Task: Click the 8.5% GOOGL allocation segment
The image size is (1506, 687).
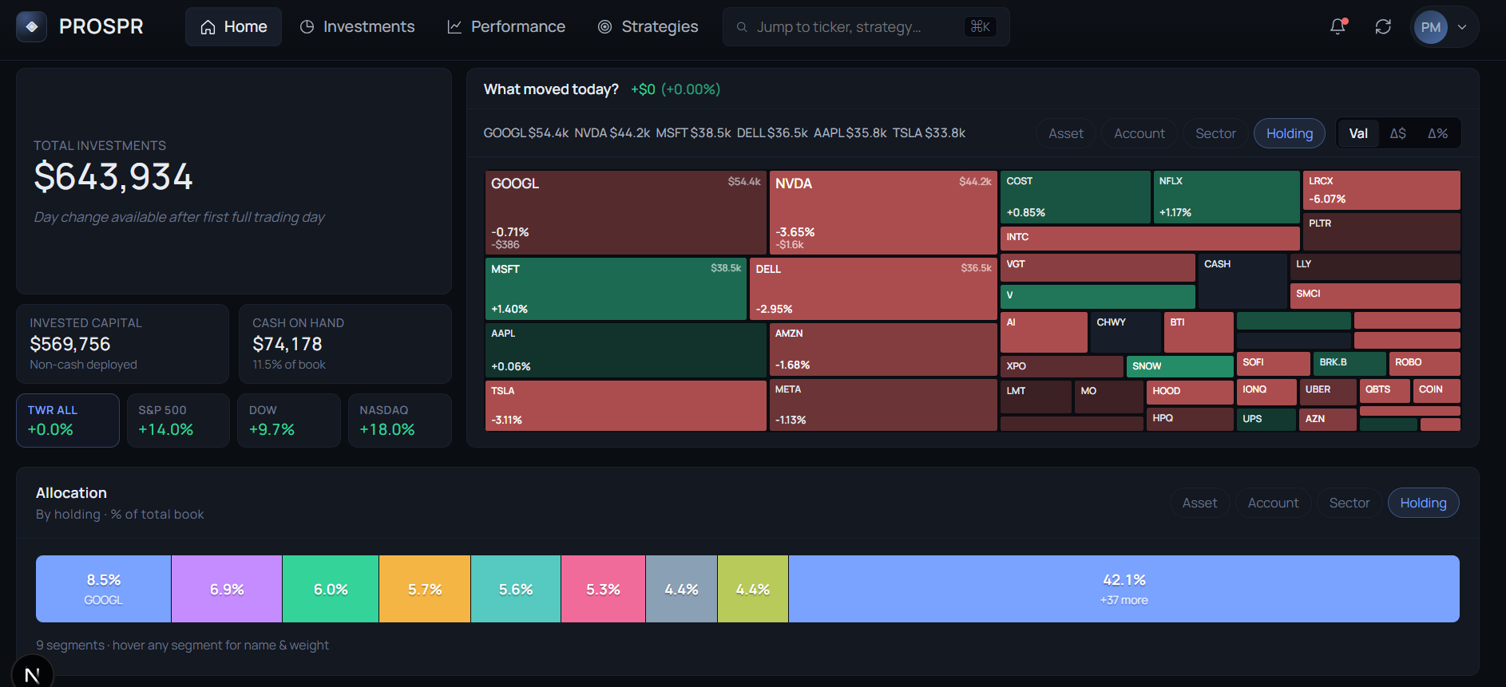Action: coord(104,589)
